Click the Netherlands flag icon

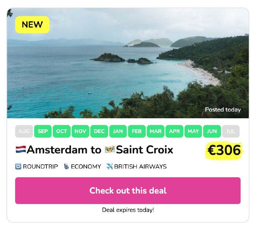[21, 150]
